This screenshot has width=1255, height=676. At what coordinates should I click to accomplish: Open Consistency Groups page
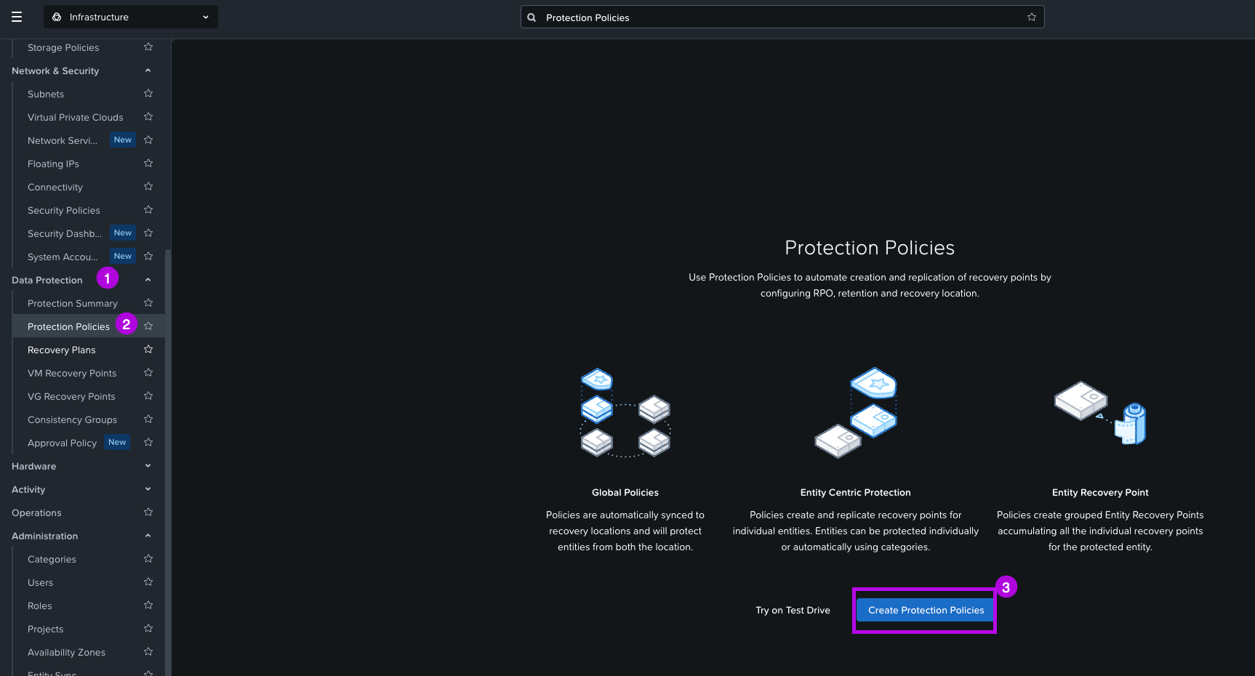[73, 419]
